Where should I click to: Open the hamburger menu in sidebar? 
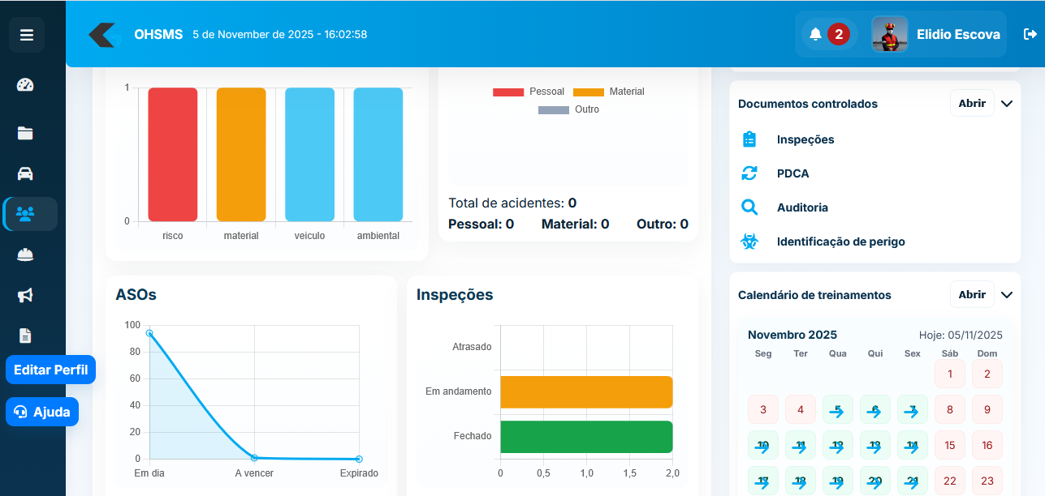click(x=27, y=35)
